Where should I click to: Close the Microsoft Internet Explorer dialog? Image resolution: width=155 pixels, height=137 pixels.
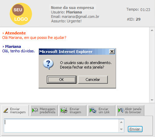pos(112,52)
